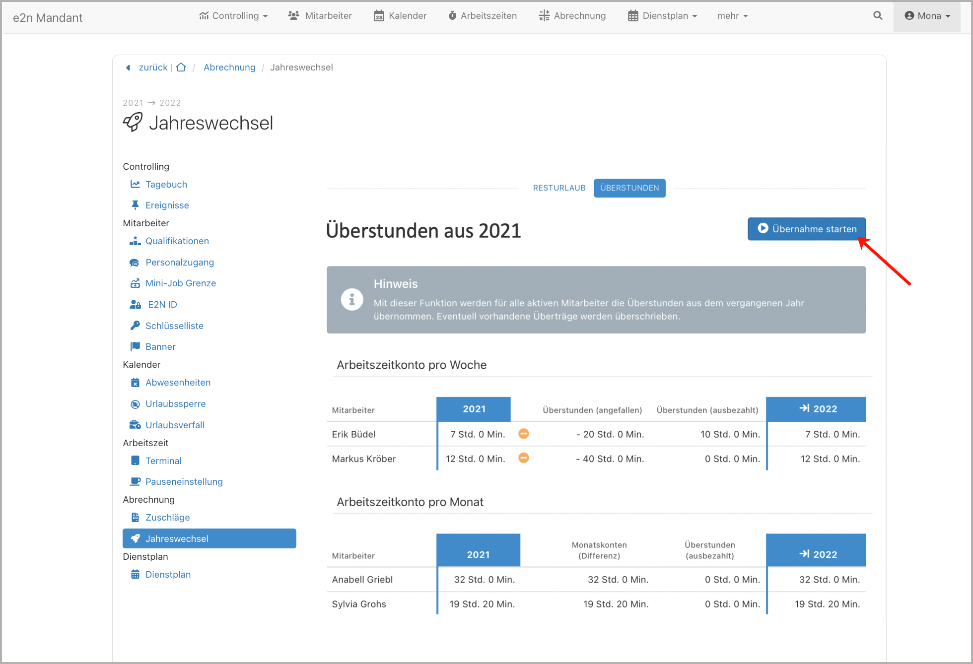Select the Tagebuch chart icon
This screenshot has height=664, width=973.
pos(135,184)
